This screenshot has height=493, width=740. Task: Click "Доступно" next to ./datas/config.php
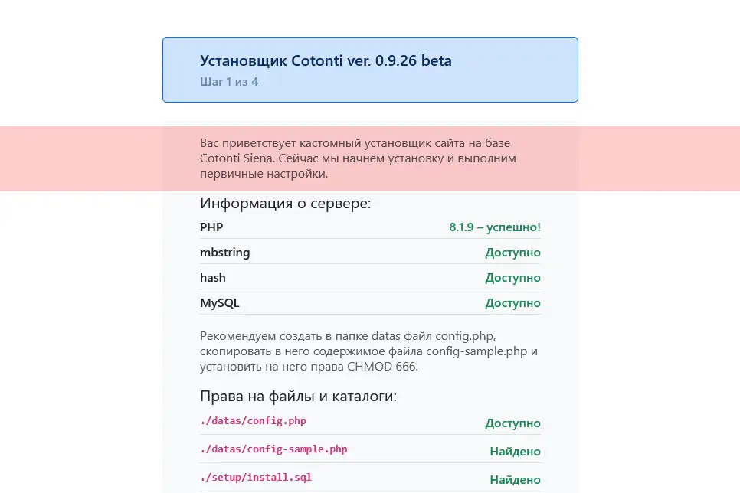click(512, 423)
